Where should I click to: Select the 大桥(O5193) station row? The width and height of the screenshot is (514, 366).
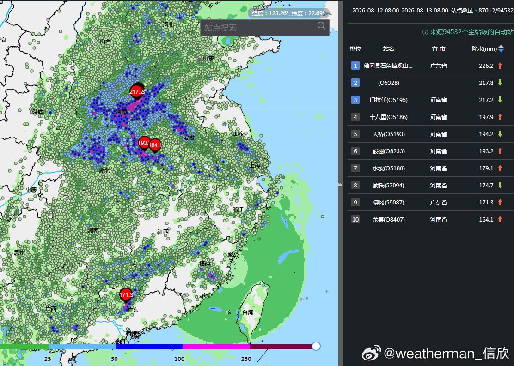click(x=430, y=134)
